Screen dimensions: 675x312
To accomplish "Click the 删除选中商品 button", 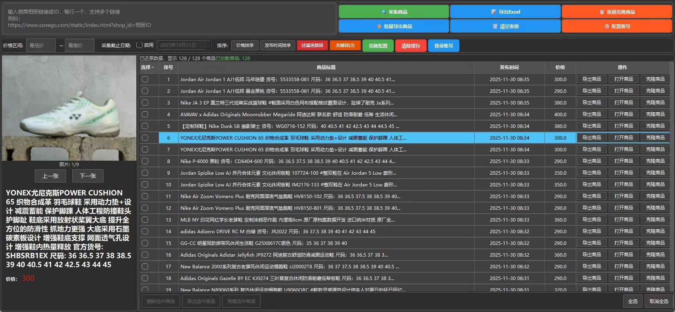I will coord(161,301).
